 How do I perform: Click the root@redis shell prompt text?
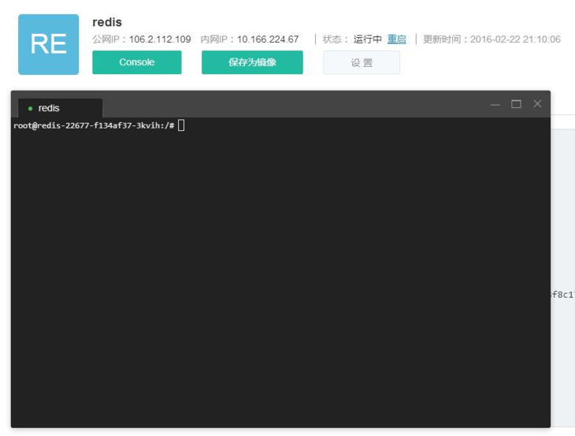93,125
